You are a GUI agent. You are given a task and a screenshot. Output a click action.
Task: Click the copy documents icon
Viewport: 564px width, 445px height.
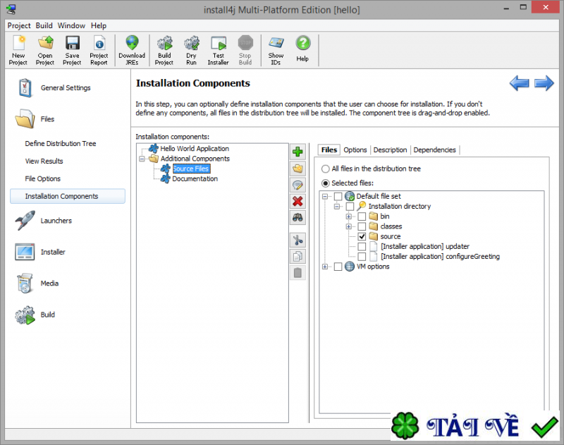point(298,257)
